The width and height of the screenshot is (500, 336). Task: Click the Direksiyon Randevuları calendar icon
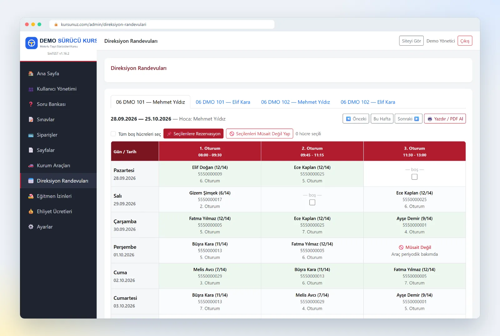click(x=31, y=181)
